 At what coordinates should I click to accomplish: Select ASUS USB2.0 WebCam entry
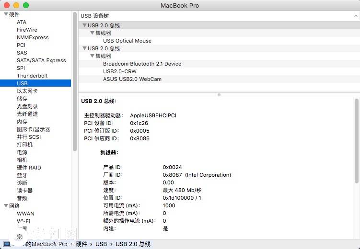pos(132,79)
